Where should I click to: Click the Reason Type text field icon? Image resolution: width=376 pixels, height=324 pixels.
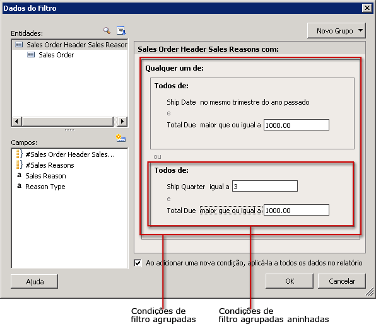[x=19, y=186]
